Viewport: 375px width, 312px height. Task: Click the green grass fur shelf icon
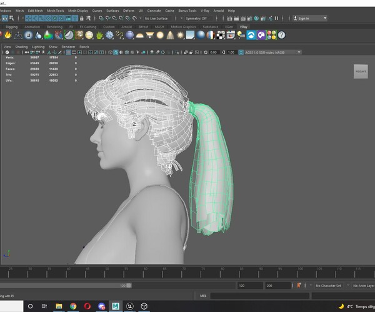(99, 36)
